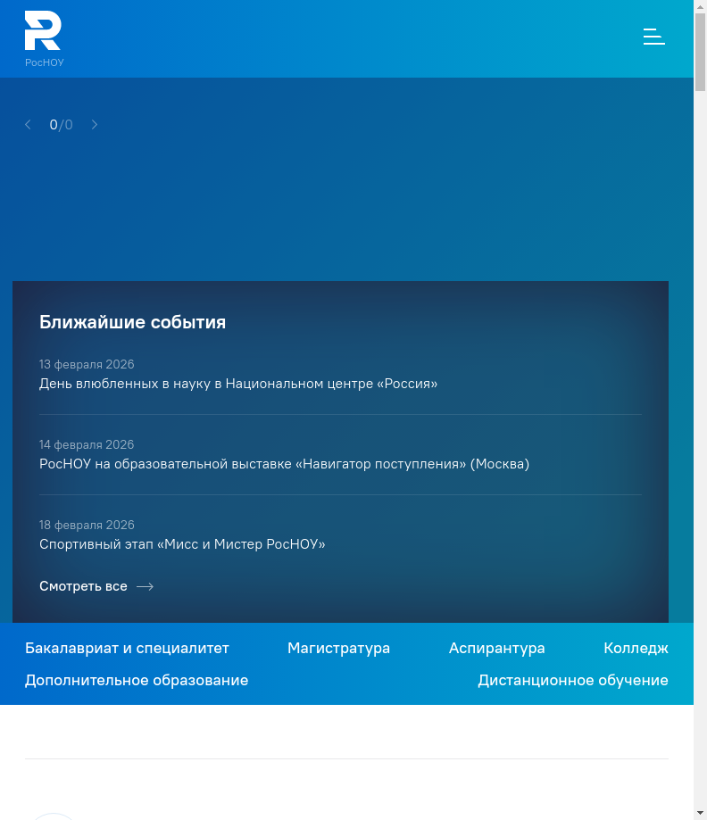Open Бакалавриат и специалитет section

coord(127,648)
